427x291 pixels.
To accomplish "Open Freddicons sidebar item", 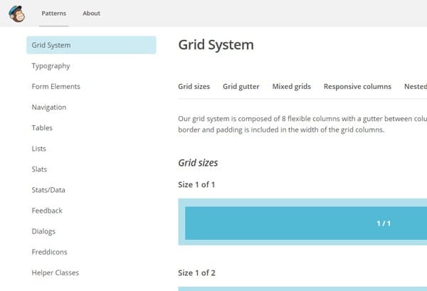I will click(49, 252).
